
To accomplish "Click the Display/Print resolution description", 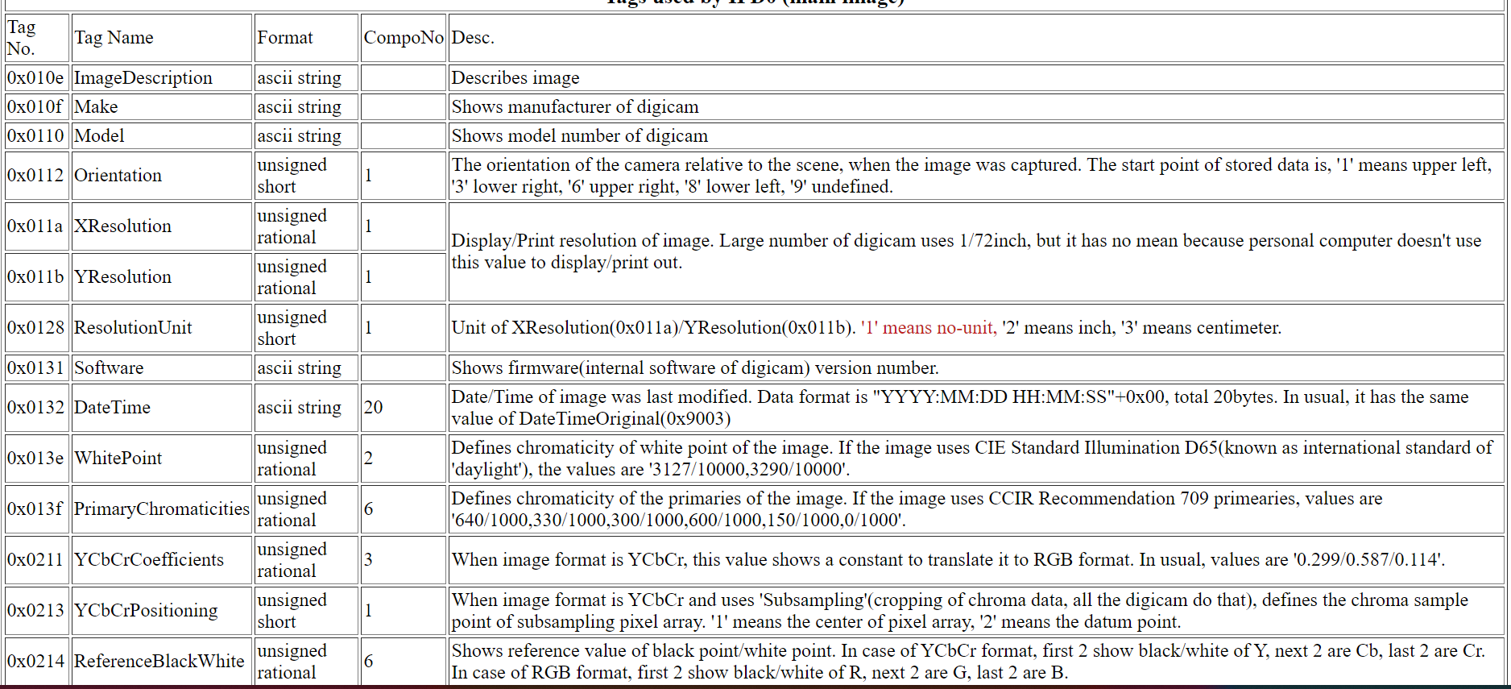I will pyautogui.click(x=967, y=251).
